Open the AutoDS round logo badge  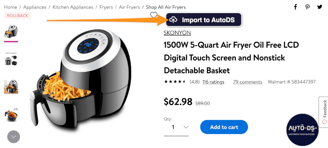[x=302, y=130]
